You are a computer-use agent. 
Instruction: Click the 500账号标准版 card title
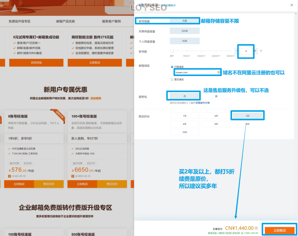83,234
